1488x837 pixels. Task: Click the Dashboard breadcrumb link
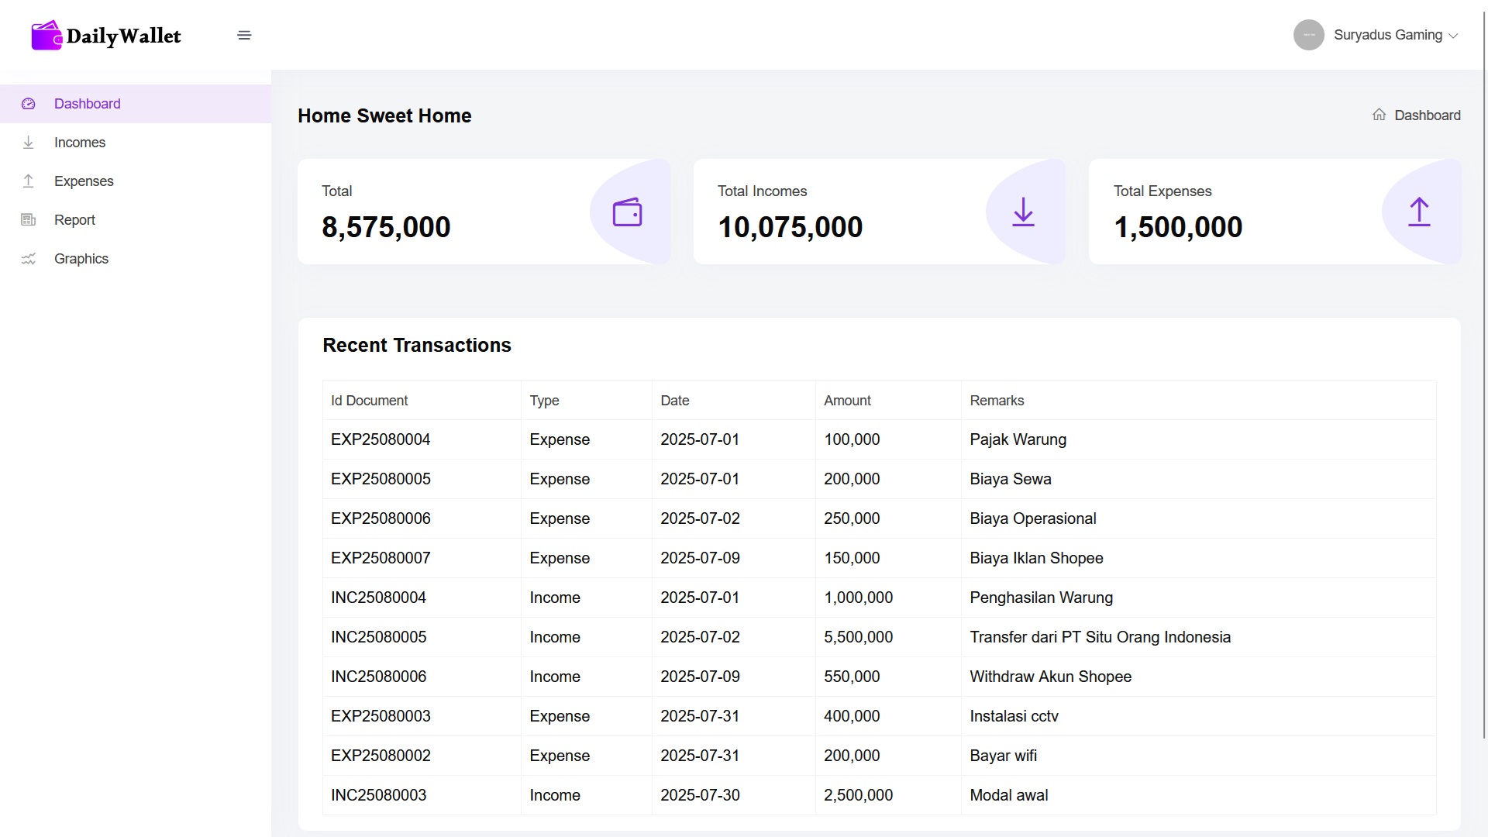(1427, 114)
